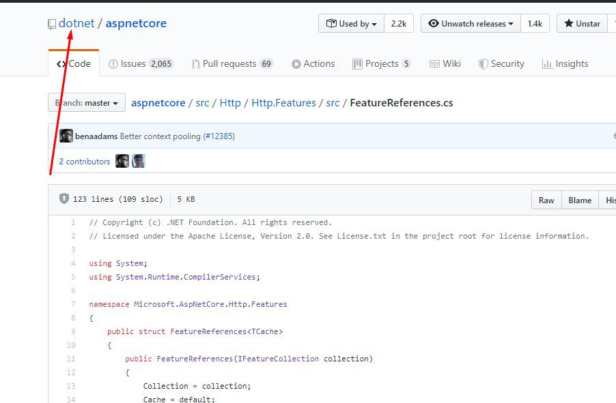This screenshot has height=403, width=616.
Task: Open the first src breadcrumb folder
Action: 202,103
